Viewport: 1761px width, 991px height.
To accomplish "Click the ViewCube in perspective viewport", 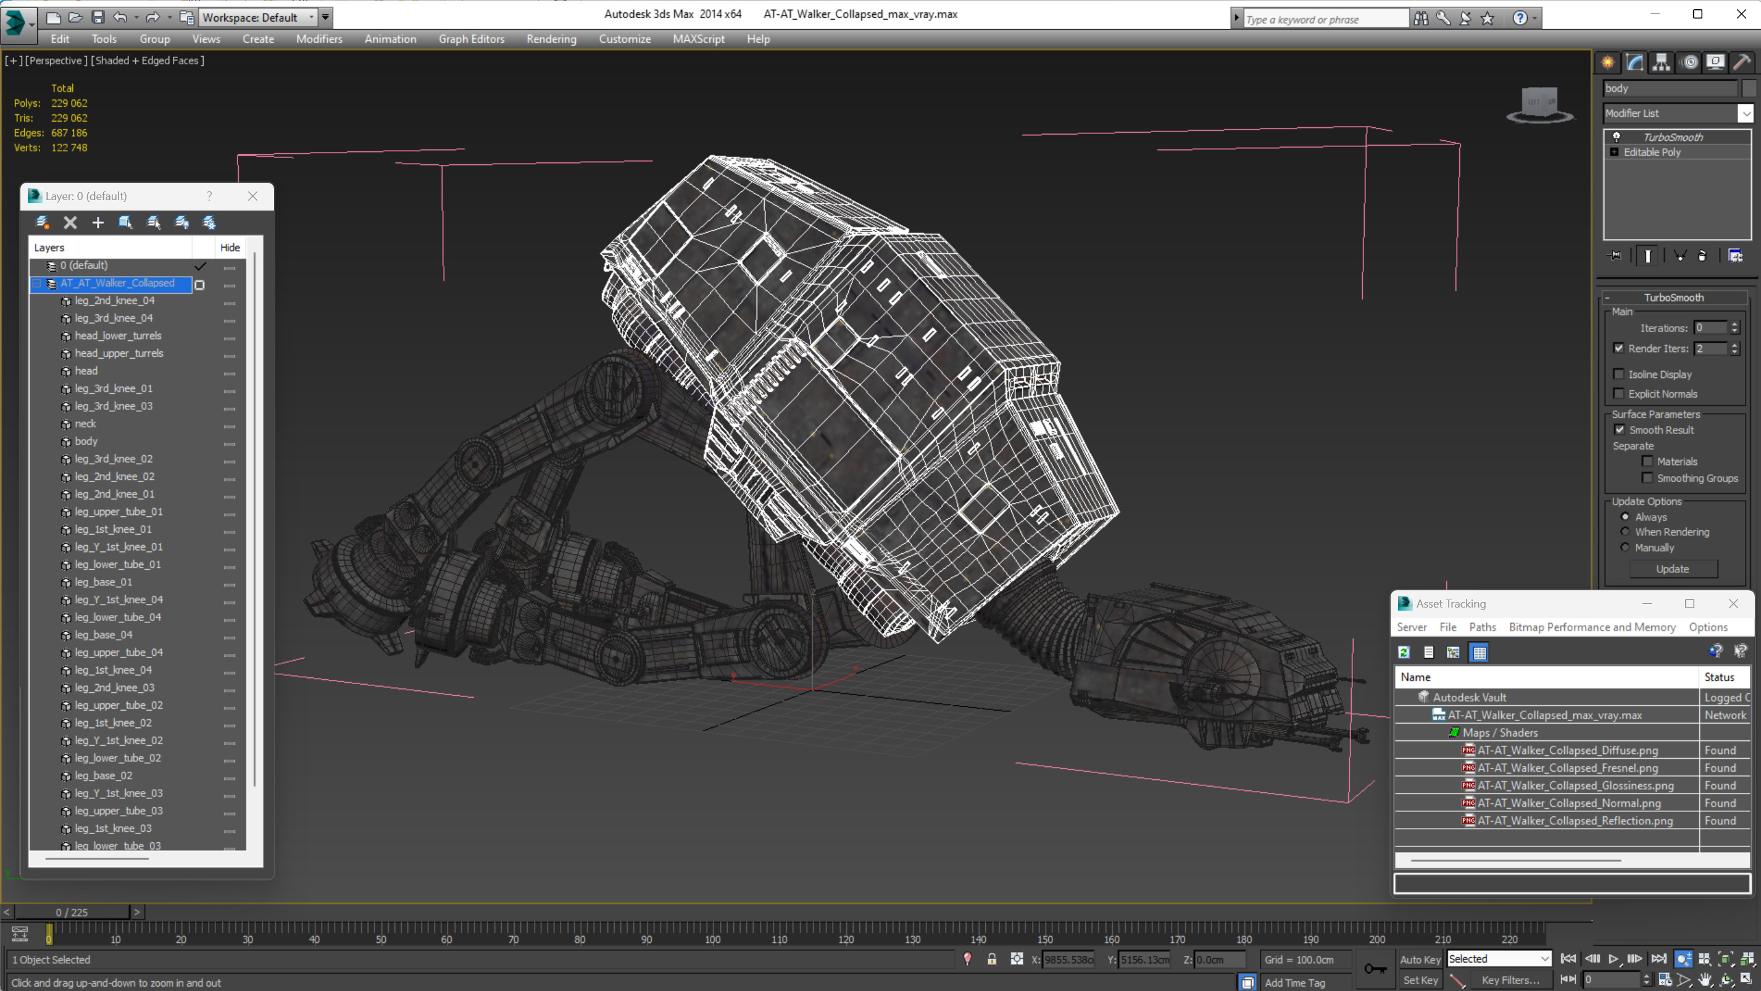I will click(1539, 104).
